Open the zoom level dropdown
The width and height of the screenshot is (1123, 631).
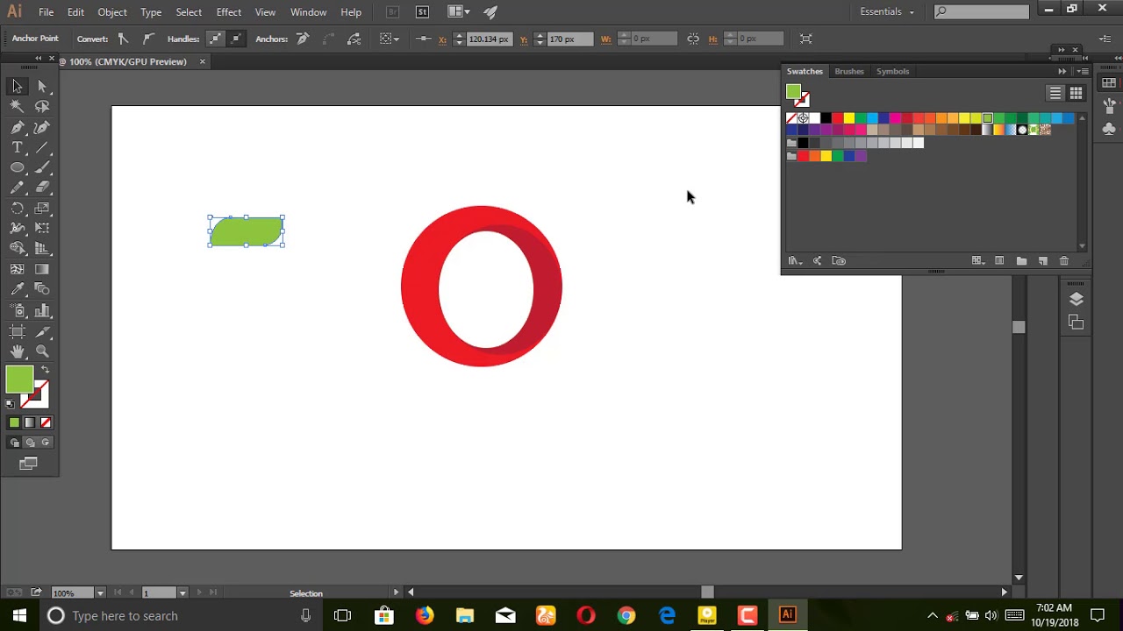100,593
